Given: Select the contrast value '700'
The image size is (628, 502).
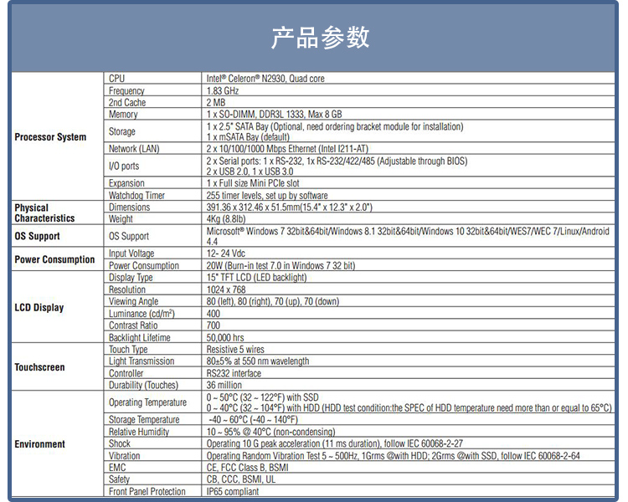Looking at the screenshot, I should click(x=213, y=325).
